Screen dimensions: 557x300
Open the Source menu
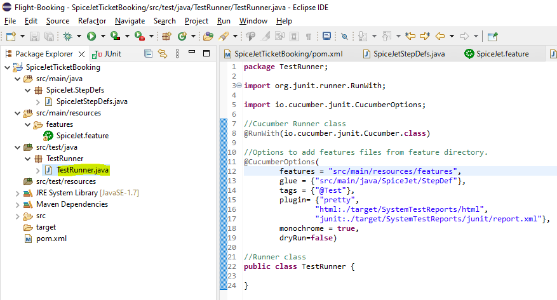pos(58,21)
